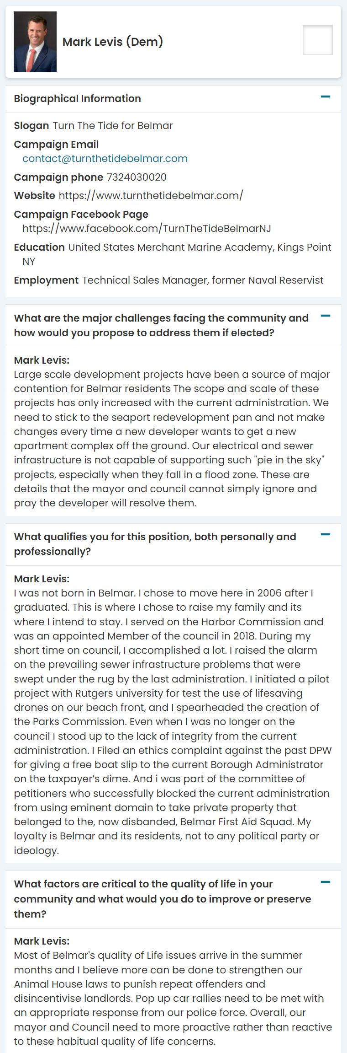Viewport: 347px width, 1053px height.
Task: Toggle the 'major challenges facing the community' heading
Action: [161, 325]
